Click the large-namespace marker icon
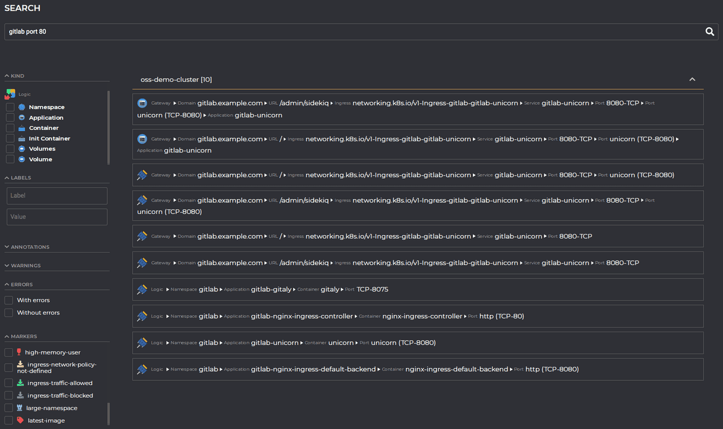 pyautogui.click(x=20, y=408)
